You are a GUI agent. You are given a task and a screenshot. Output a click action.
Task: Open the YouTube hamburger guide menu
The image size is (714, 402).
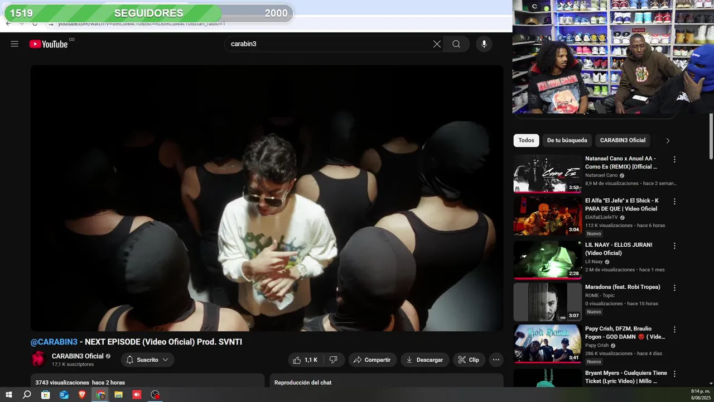[15, 44]
